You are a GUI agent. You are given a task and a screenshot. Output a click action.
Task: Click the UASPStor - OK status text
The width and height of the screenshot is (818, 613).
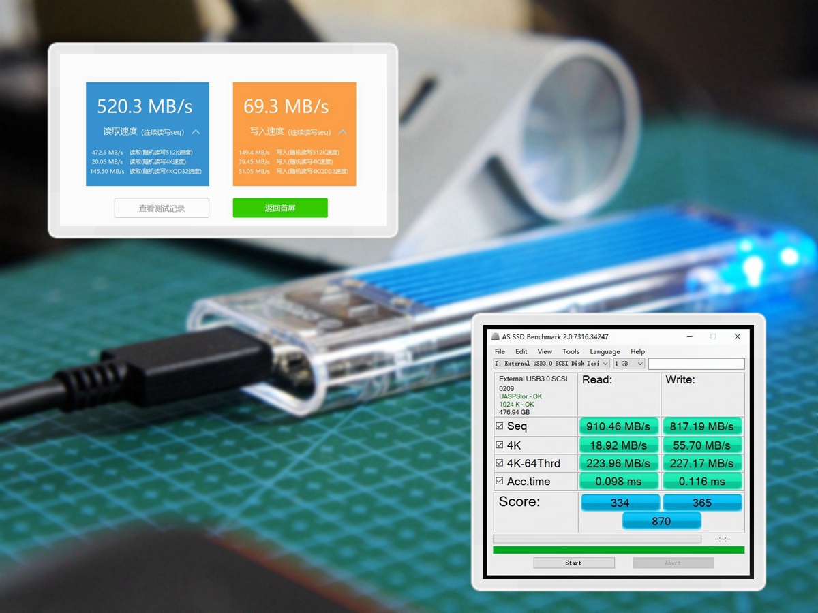tap(521, 396)
